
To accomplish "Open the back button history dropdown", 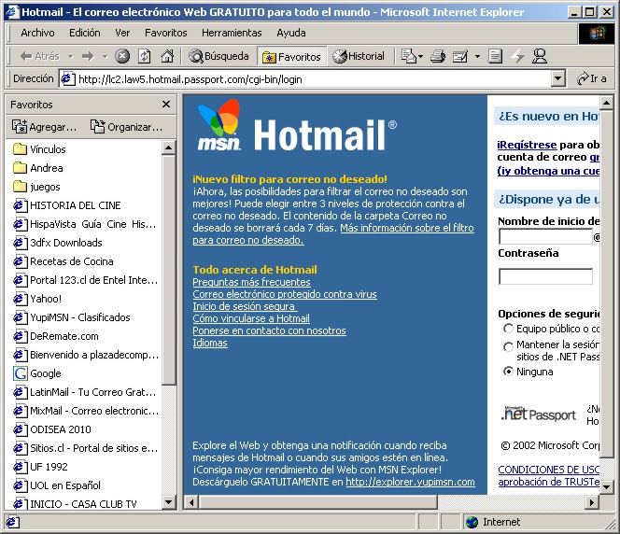I will (71, 57).
